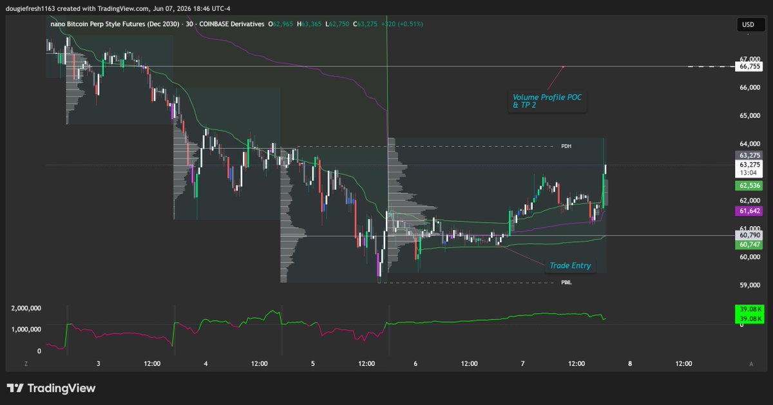Click the gray 63,275 price label

[x=749, y=155]
